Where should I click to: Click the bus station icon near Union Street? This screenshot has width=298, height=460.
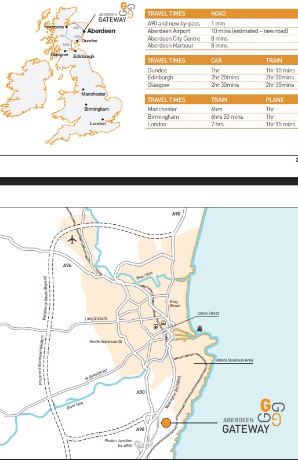coord(163,323)
